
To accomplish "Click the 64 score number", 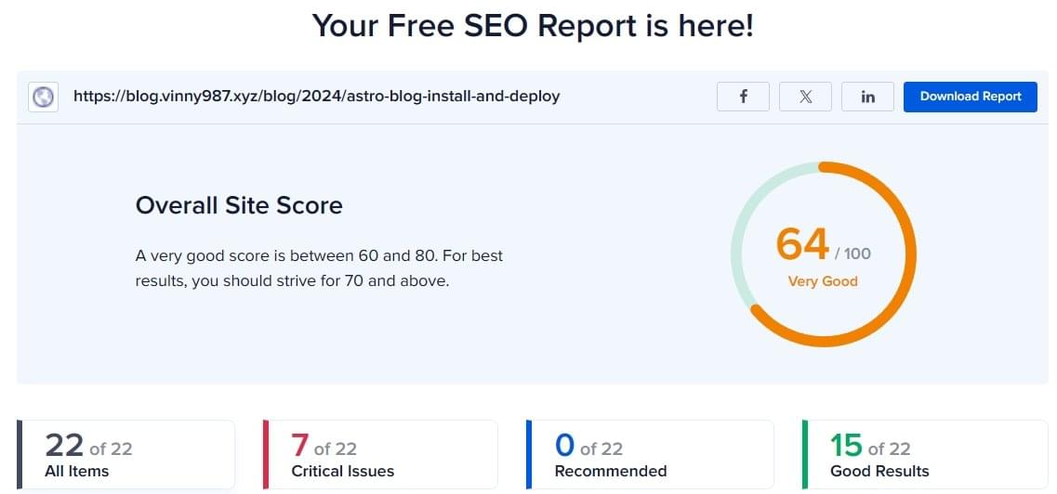I will [802, 244].
